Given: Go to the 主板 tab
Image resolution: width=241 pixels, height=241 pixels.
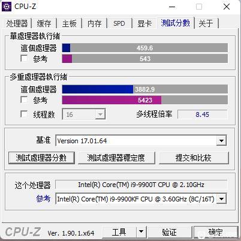Looking at the screenshot, I should pos(70,23).
